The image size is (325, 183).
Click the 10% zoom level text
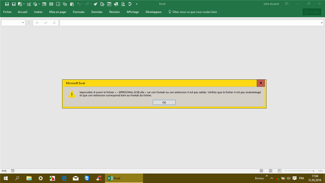pos(320,171)
